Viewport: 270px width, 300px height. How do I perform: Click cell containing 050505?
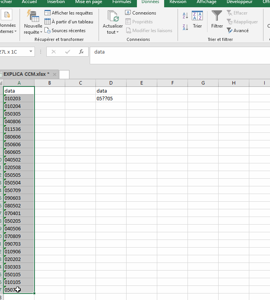(19, 175)
